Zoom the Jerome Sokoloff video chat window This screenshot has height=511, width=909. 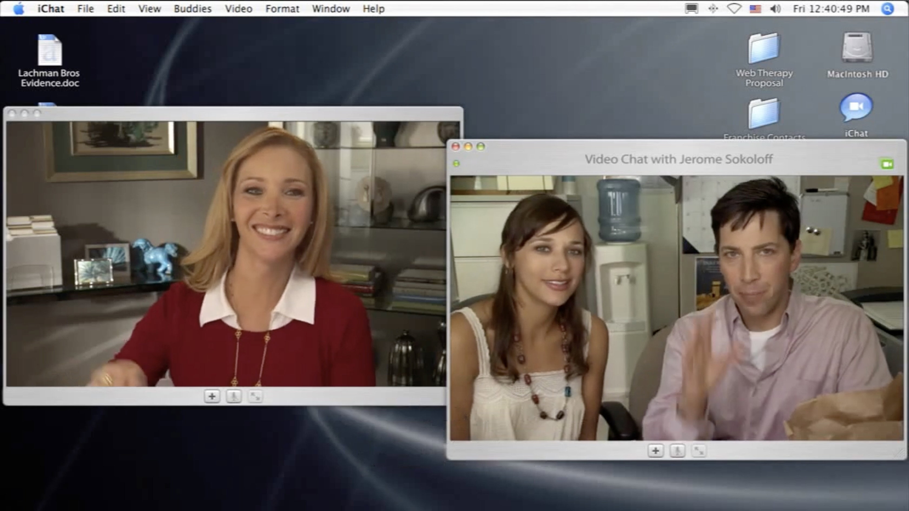481,146
